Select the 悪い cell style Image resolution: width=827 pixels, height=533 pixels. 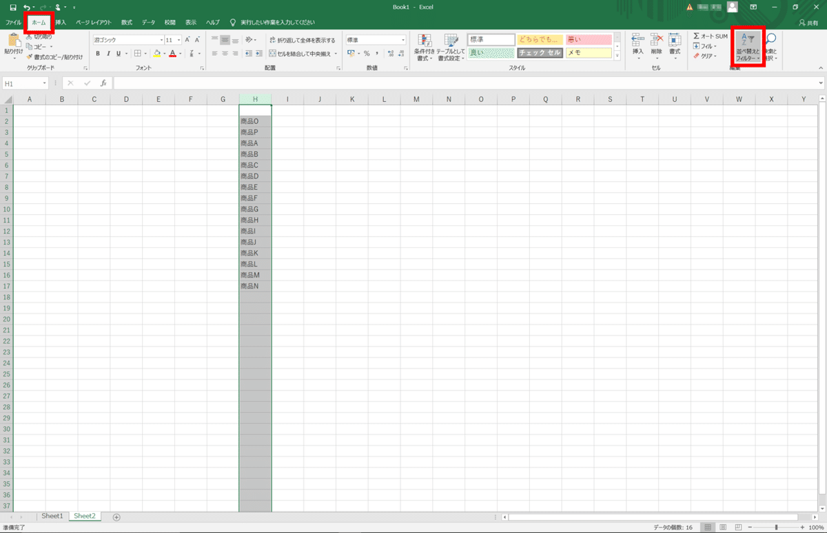[x=589, y=40]
